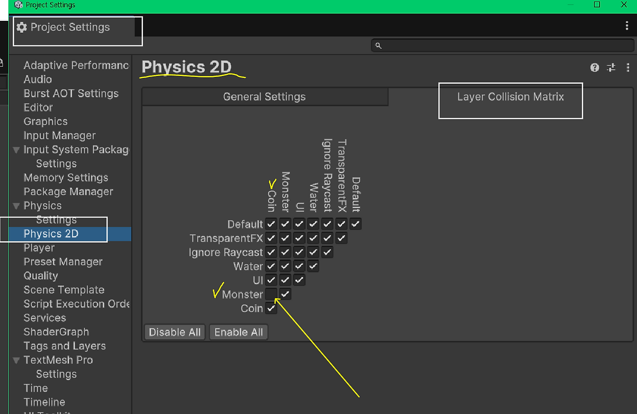Open Burst AOT Settings
This screenshot has width=637, height=414.
pos(71,93)
